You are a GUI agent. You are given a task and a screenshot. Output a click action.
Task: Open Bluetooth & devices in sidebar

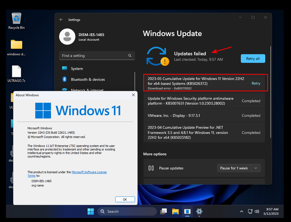97,79
